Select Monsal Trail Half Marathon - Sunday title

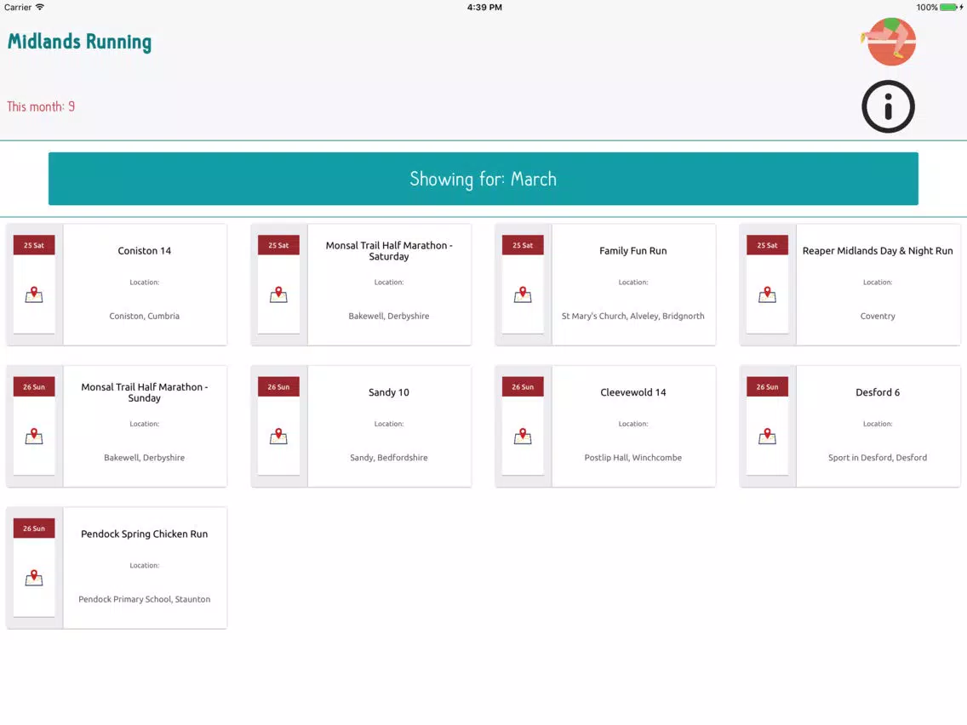pos(145,393)
